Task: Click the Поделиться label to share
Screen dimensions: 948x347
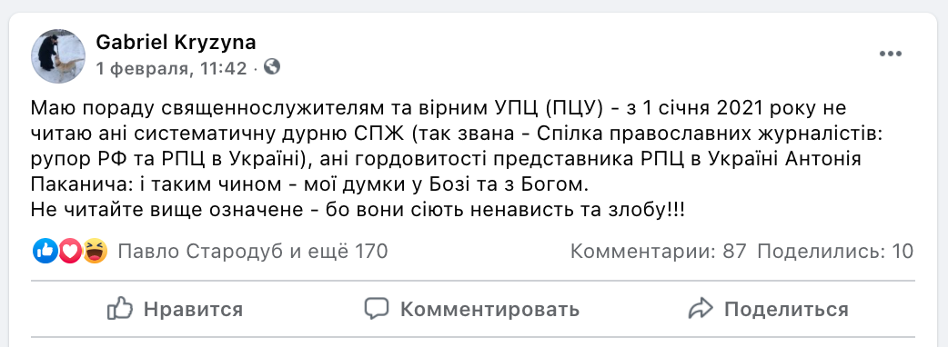Action: pos(787,310)
